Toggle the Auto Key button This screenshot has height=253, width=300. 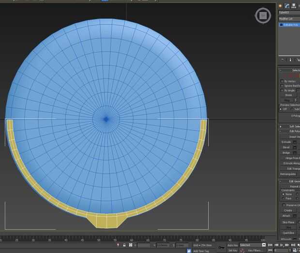(x=233, y=245)
